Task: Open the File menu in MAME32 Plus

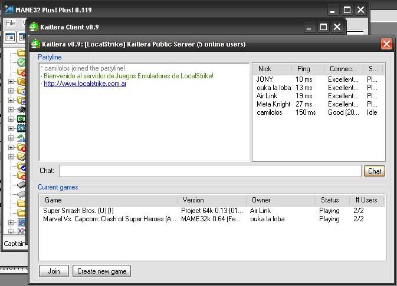Action: (11, 23)
